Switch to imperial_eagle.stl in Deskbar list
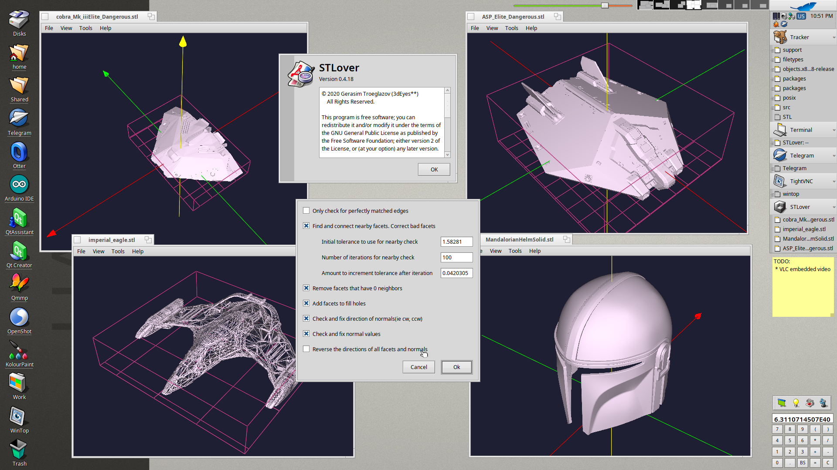 [804, 229]
